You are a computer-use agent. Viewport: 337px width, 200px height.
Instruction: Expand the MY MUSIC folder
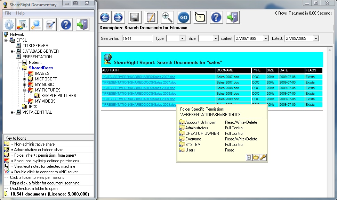point(24,85)
